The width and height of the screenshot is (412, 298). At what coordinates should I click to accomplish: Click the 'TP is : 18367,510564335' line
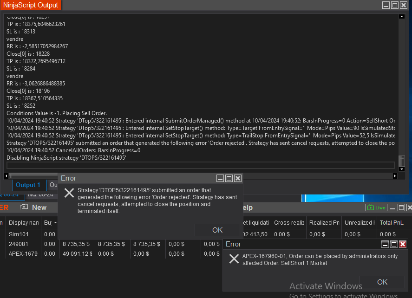click(x=34, y=98)
